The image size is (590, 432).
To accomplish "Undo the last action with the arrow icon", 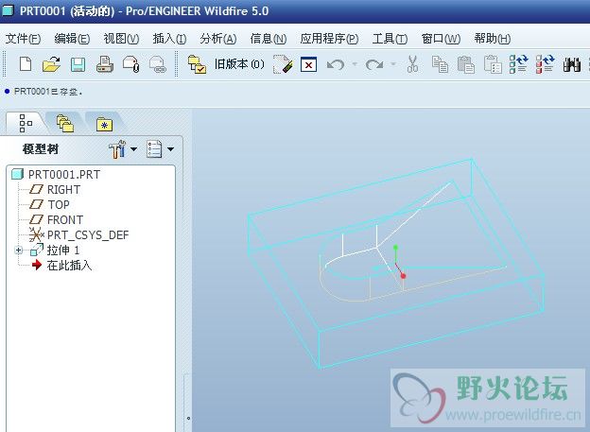I will [x=336, y=64].
